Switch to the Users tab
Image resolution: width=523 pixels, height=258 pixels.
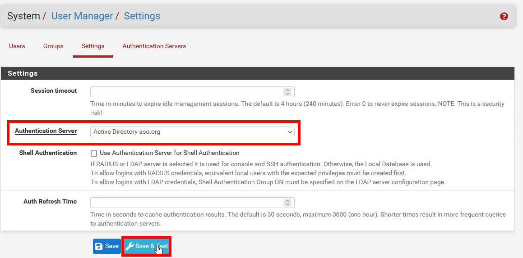[x=17, y=46]
